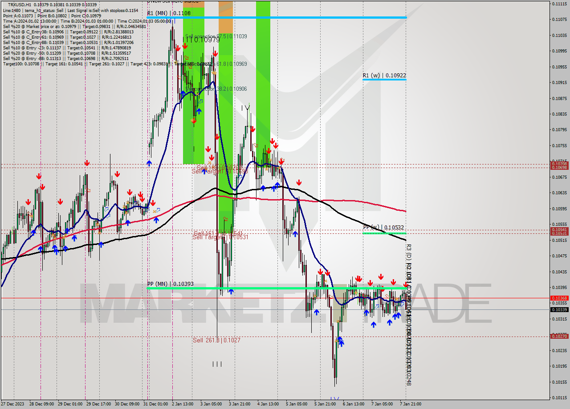Screen dimensions: 570x409
Task: Click the 'Sell %10 @ C_Entry38: 0.10906' line
Action: click(x=68, y=32)
